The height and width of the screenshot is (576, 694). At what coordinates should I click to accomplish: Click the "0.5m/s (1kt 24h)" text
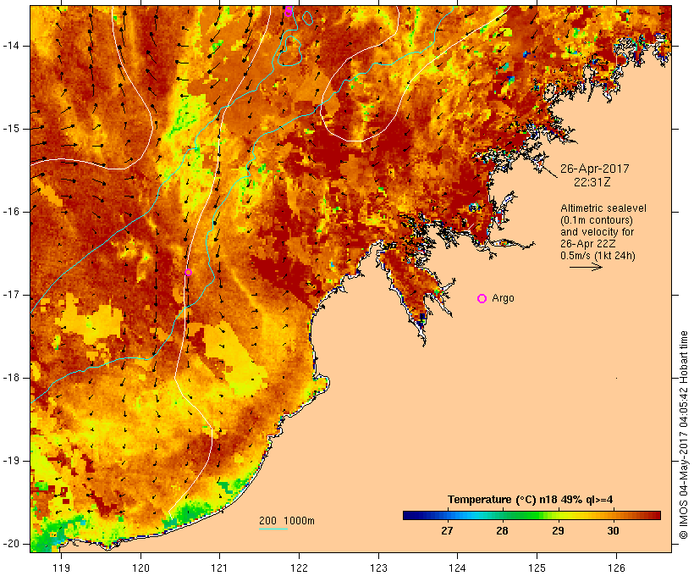tap(598, 256)
